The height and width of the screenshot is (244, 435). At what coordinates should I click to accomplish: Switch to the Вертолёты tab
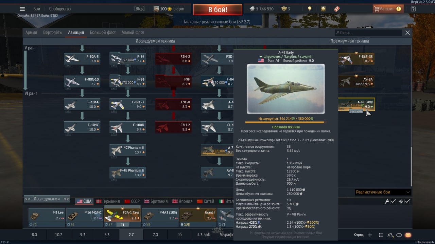53,33
